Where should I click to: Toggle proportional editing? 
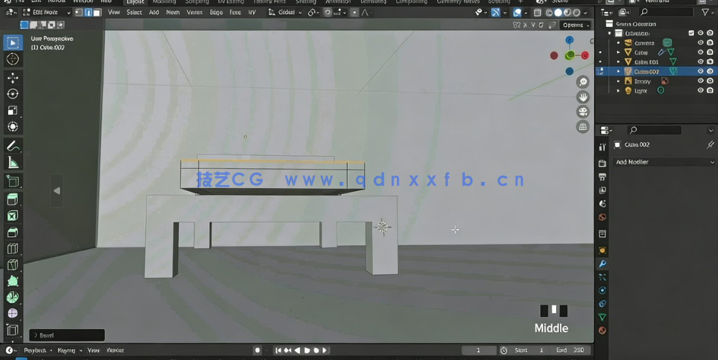click(x=354, y=13)
